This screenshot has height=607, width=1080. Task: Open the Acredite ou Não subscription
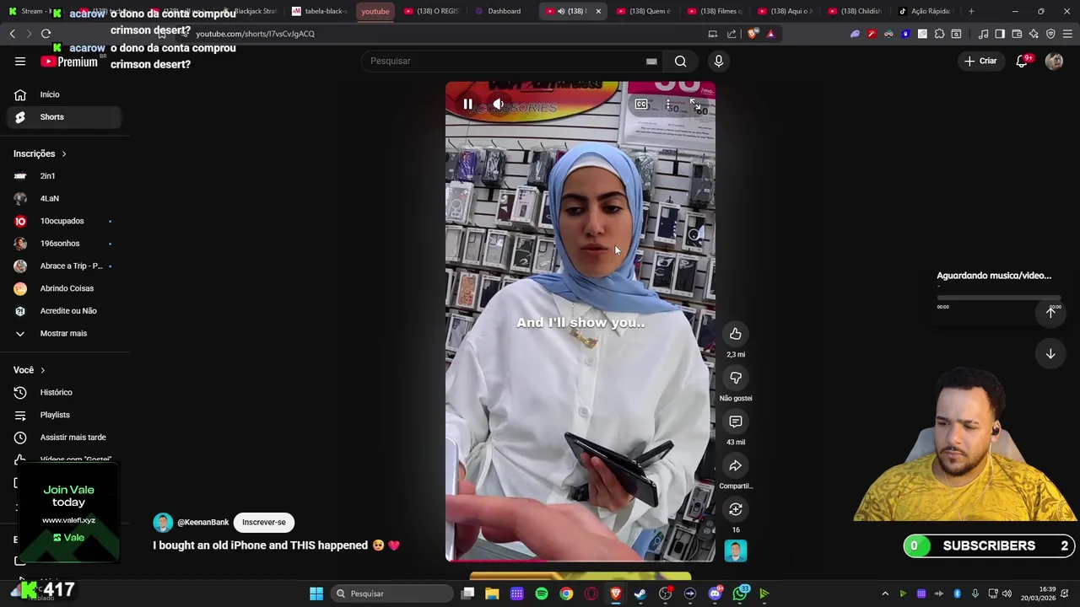click(x=64, y=311)
